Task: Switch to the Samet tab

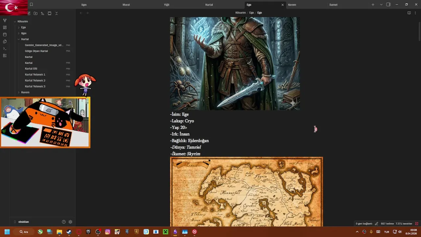Action: [334, 5]
